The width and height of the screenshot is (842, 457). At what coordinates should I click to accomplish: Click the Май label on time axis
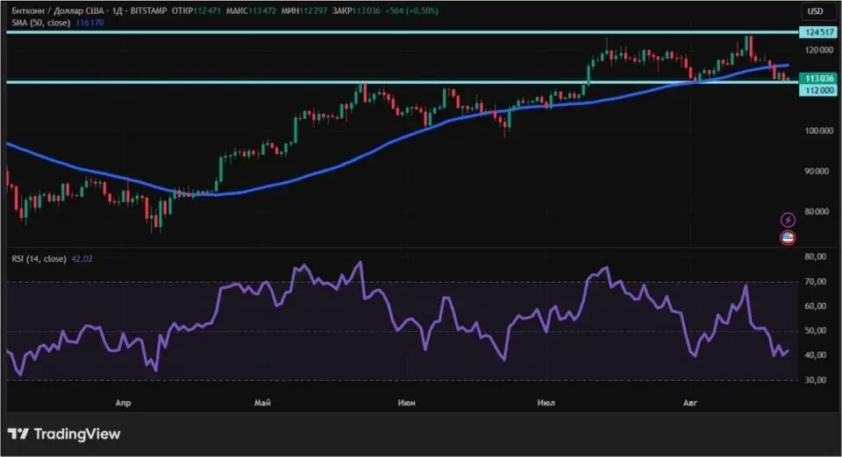click(261, 403)
